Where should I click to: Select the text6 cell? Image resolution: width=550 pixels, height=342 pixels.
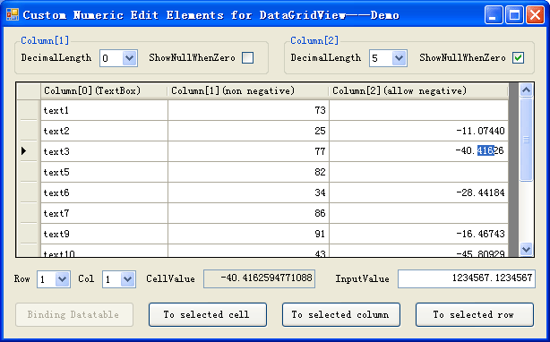(x=104, y=192)
